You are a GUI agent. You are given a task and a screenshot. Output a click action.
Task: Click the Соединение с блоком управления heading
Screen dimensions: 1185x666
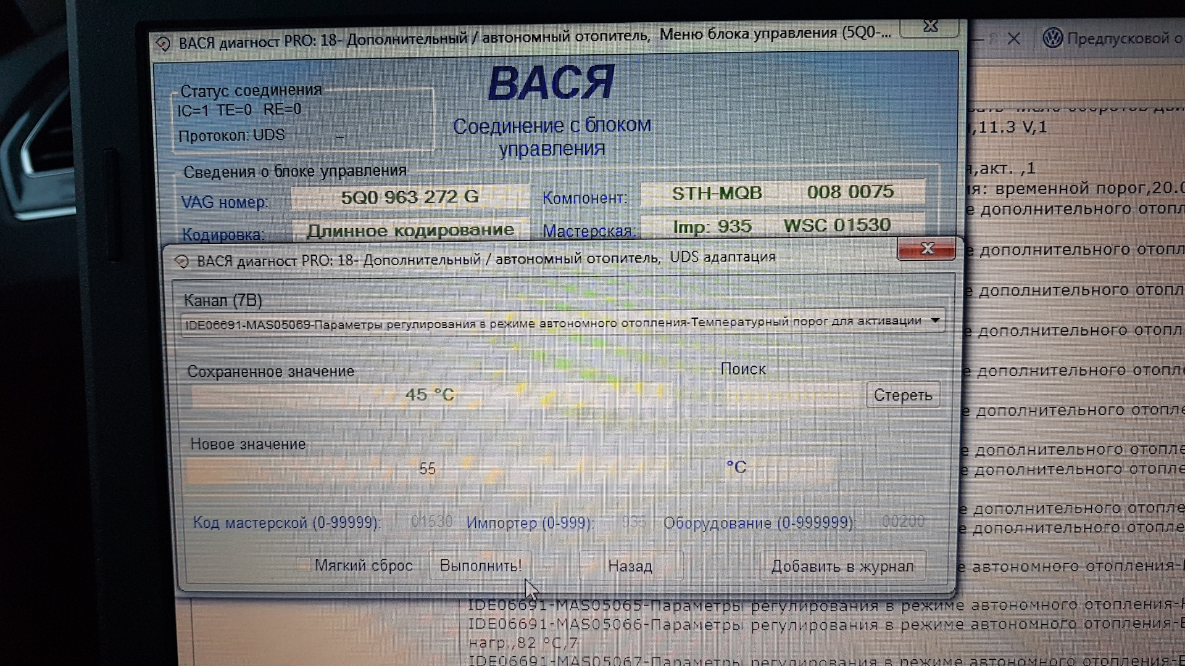[x=552, y=137]
